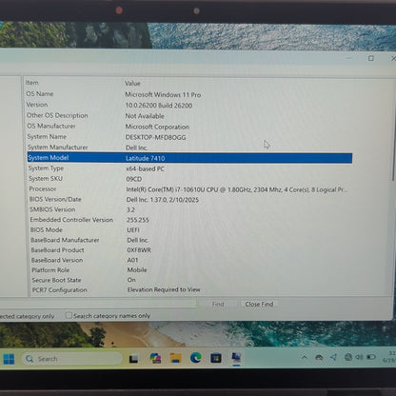Select the System Information taskbar icon

(236, 358)
